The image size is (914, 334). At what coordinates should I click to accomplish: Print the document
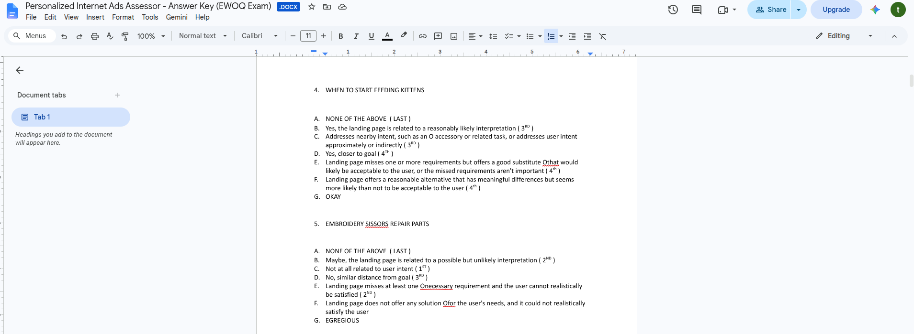pos(95,36)
